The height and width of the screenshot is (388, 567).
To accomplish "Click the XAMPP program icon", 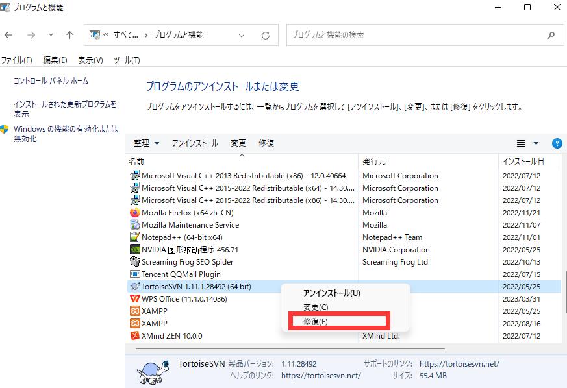I will coord(134,311).
